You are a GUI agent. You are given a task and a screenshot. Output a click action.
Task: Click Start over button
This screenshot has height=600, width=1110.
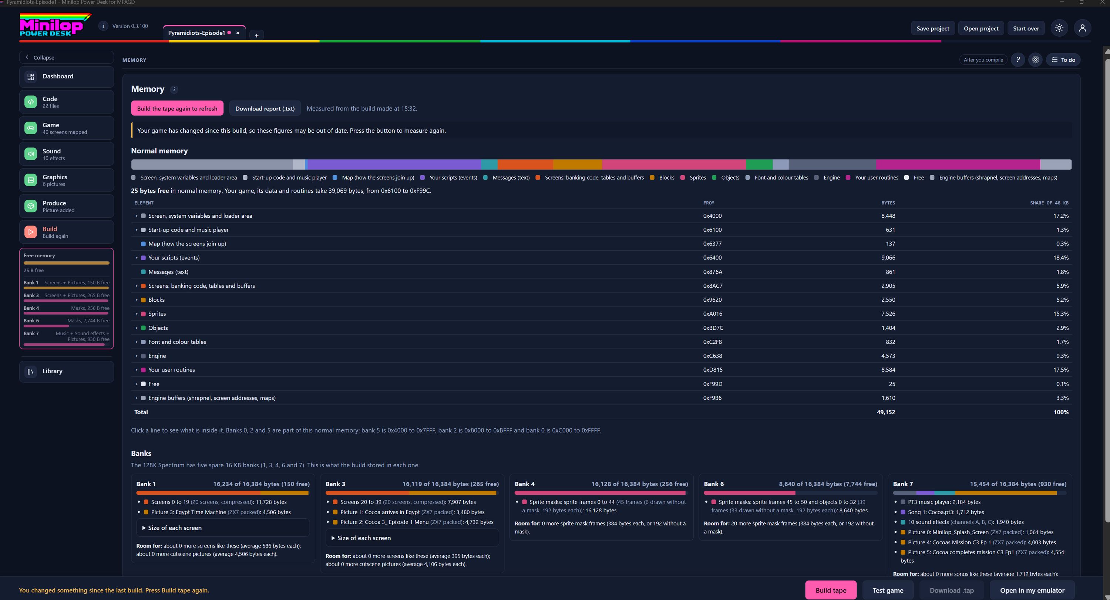pyautogui.click(x=1026, y=28)
